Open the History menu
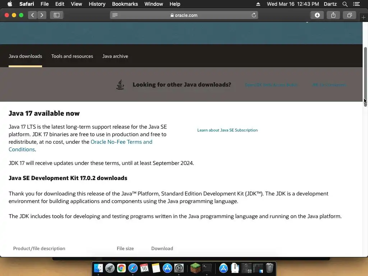Viewport: 368px width, 276px height. [x=97, y=4]
